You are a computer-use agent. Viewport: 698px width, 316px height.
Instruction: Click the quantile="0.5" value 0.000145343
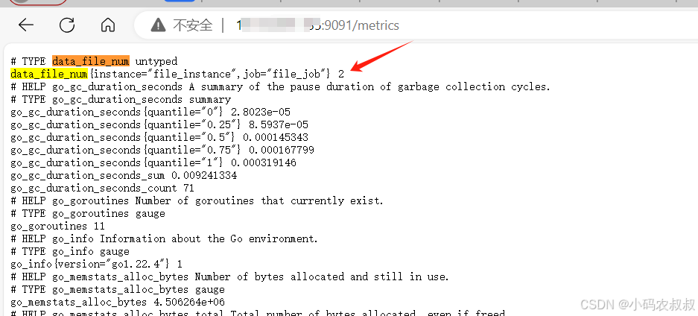point(275,137)
